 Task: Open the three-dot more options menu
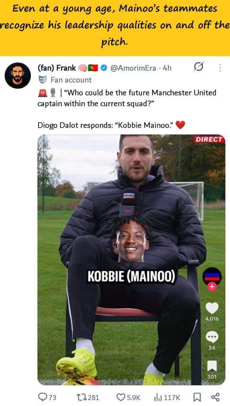(220, 67)
